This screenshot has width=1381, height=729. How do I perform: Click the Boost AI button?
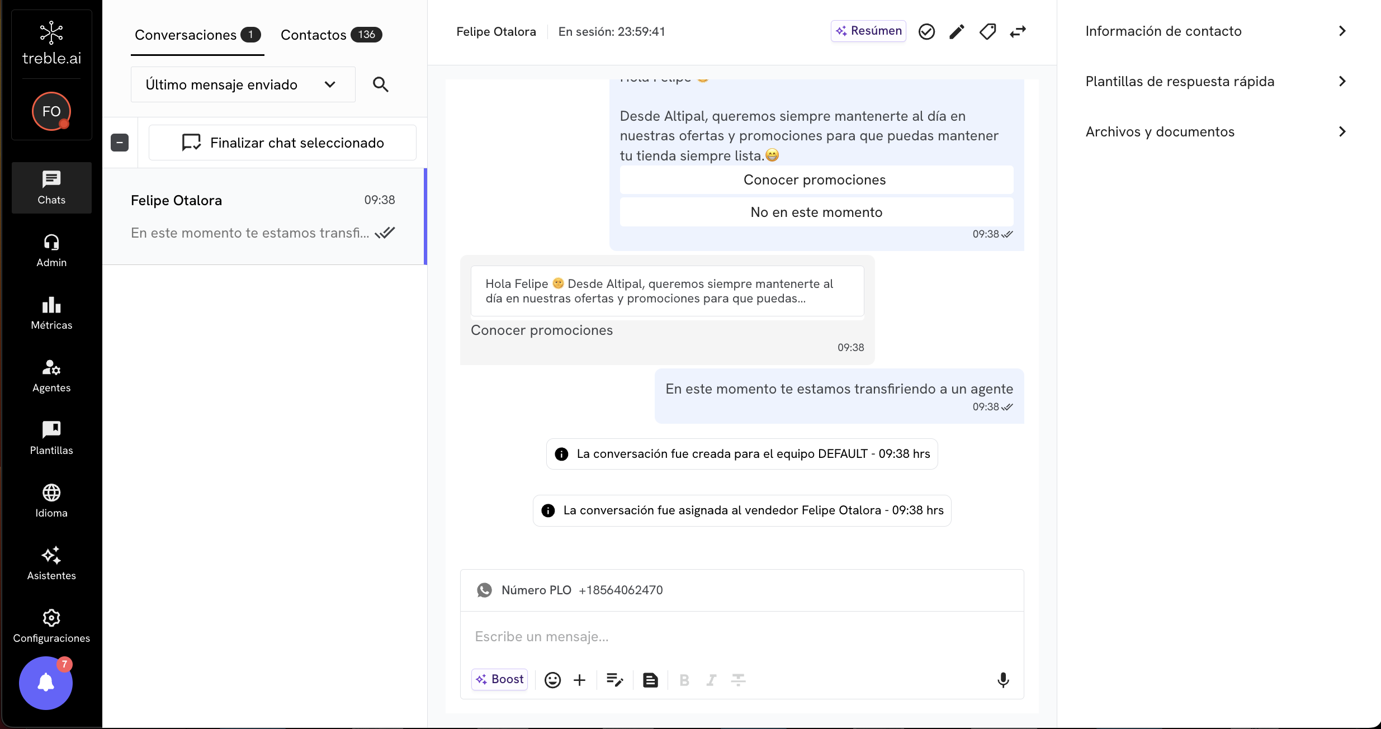499,679
